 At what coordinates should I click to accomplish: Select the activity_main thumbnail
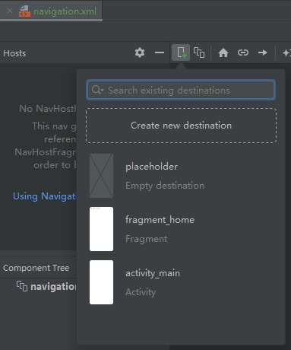click(101, 282)
